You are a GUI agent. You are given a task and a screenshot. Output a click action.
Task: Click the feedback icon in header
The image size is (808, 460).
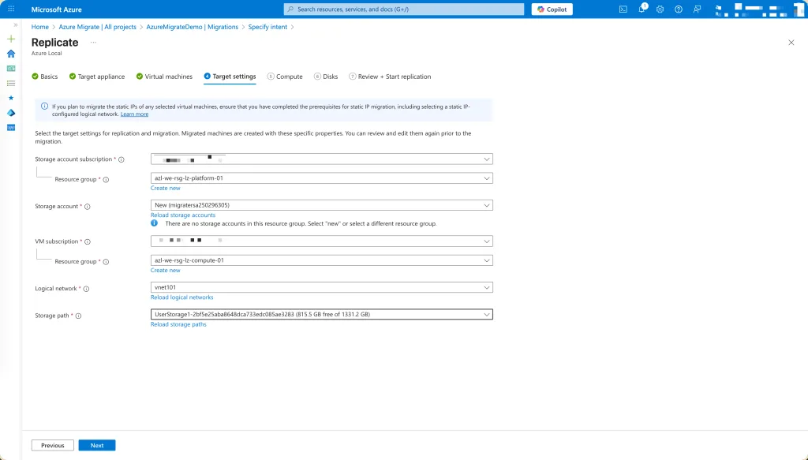(x=696, y=9)
